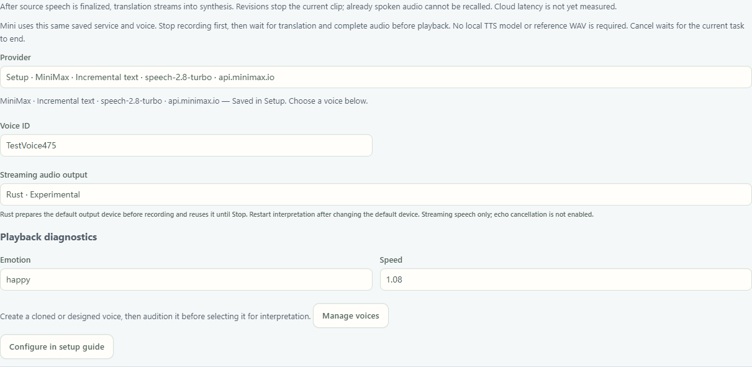752x367 pixels.
Task: Click the Playback diagnostics heading
Action: (x=48, y=237)
